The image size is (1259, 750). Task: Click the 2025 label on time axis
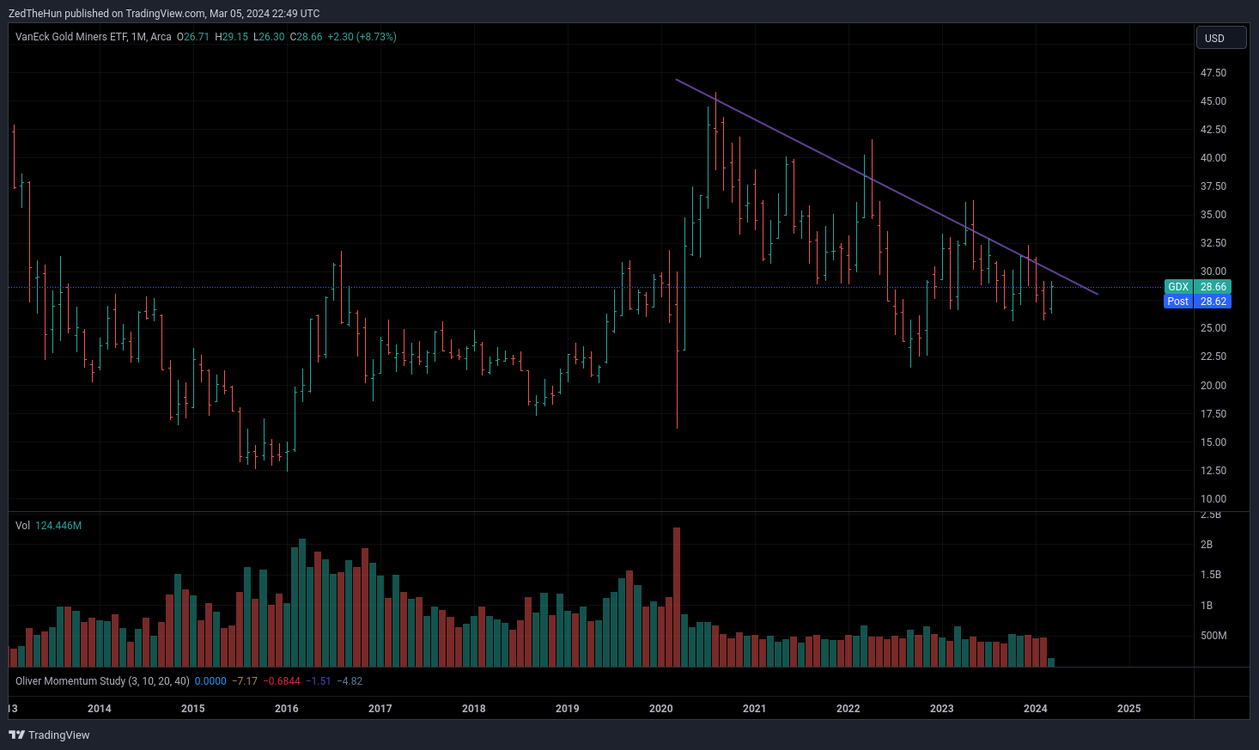click(1128, 709)
